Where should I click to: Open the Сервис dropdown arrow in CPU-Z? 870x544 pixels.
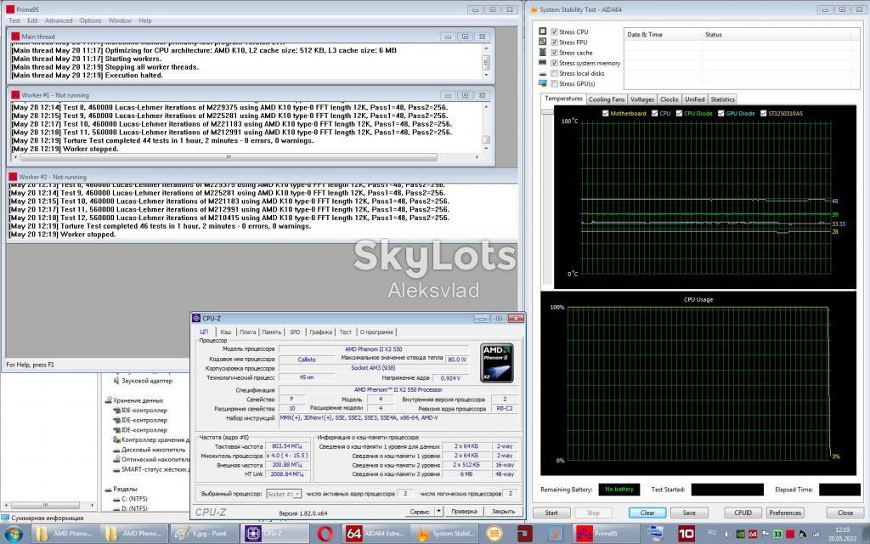click(x=438, y=511)
